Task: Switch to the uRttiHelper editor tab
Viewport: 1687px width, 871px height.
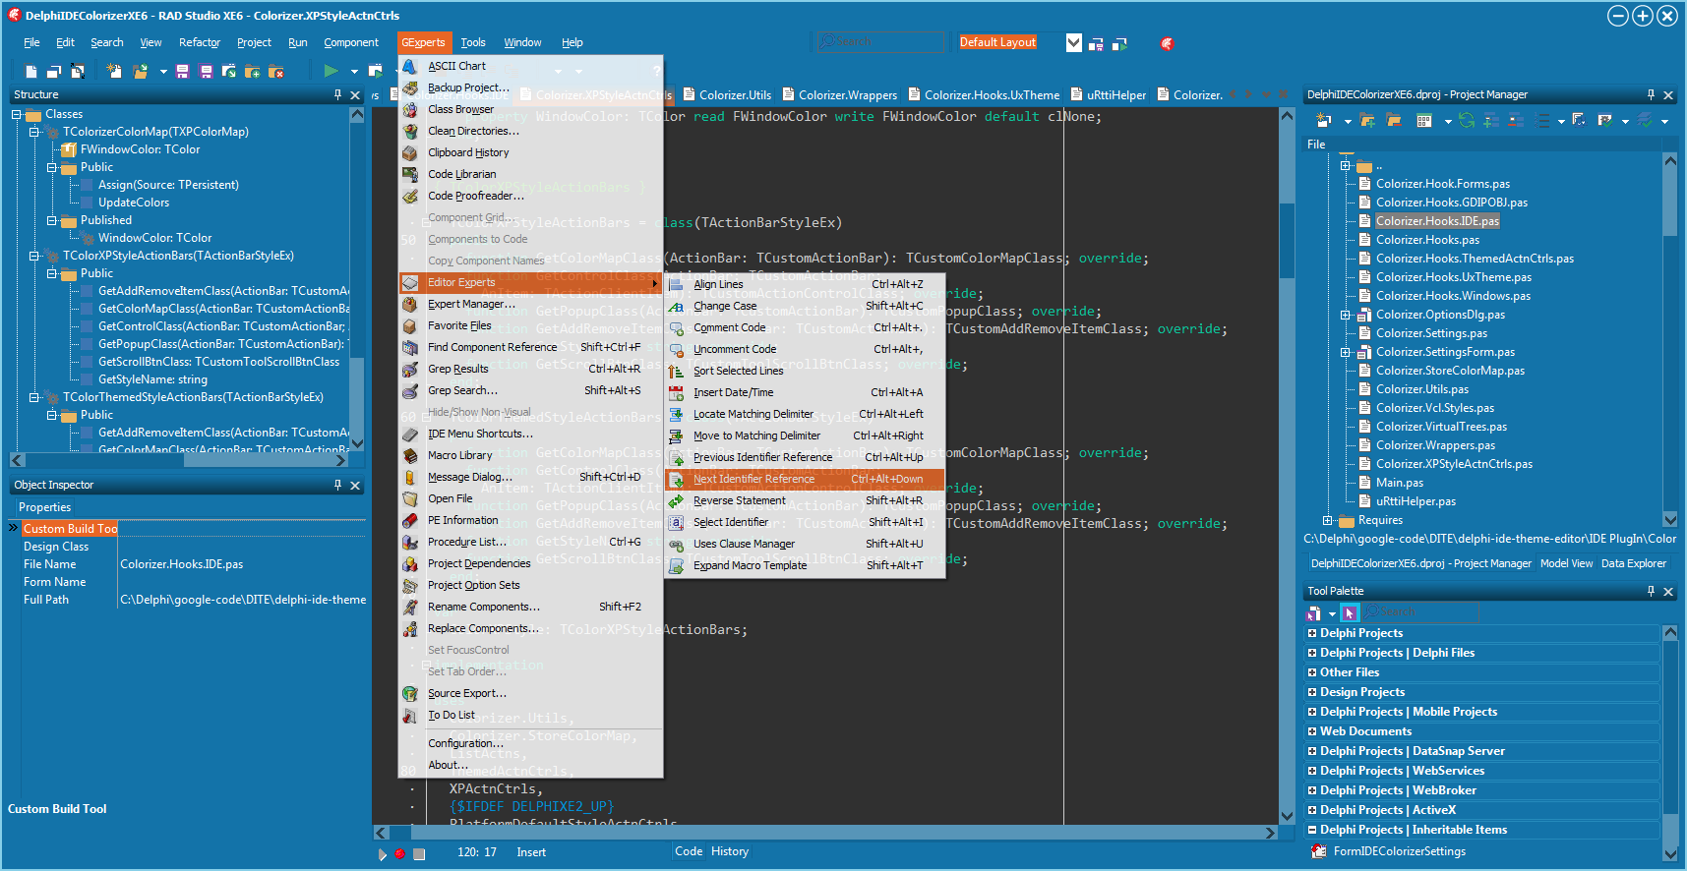Action: coord(1109,95)
